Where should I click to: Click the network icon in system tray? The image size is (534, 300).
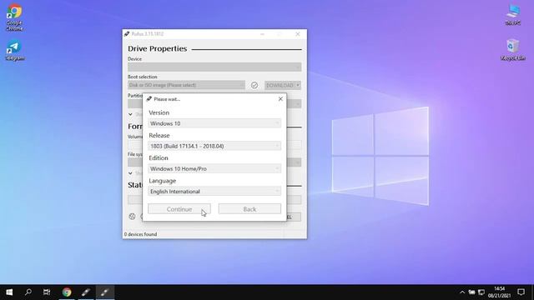tap(481, 292)
